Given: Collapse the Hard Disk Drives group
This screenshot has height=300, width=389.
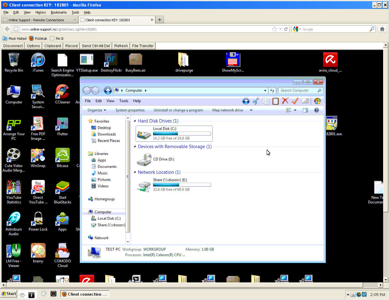Looking at the screenshot, I should click(x=135, y=121).
